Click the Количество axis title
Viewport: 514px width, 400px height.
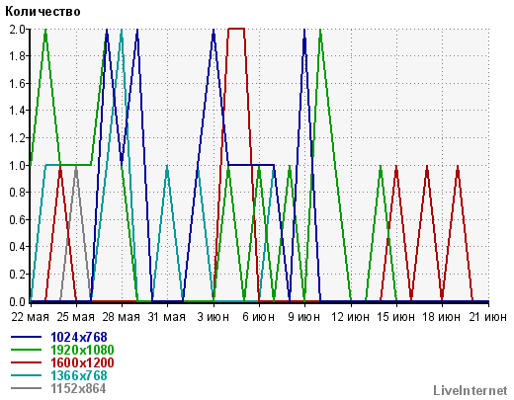[x=43, y=12]
